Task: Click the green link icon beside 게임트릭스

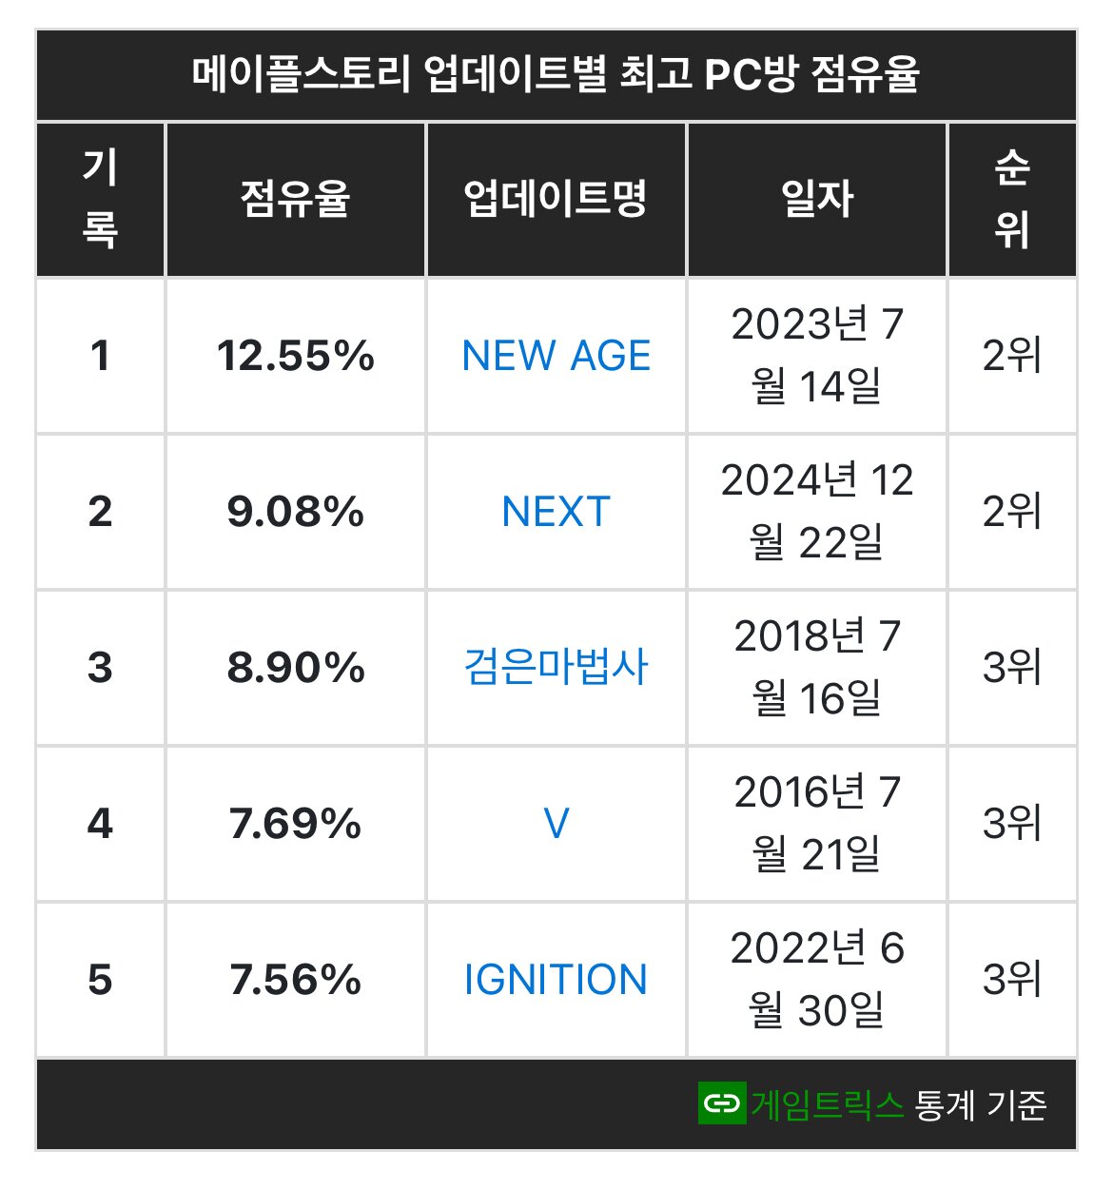Action: pos(721,1103)
